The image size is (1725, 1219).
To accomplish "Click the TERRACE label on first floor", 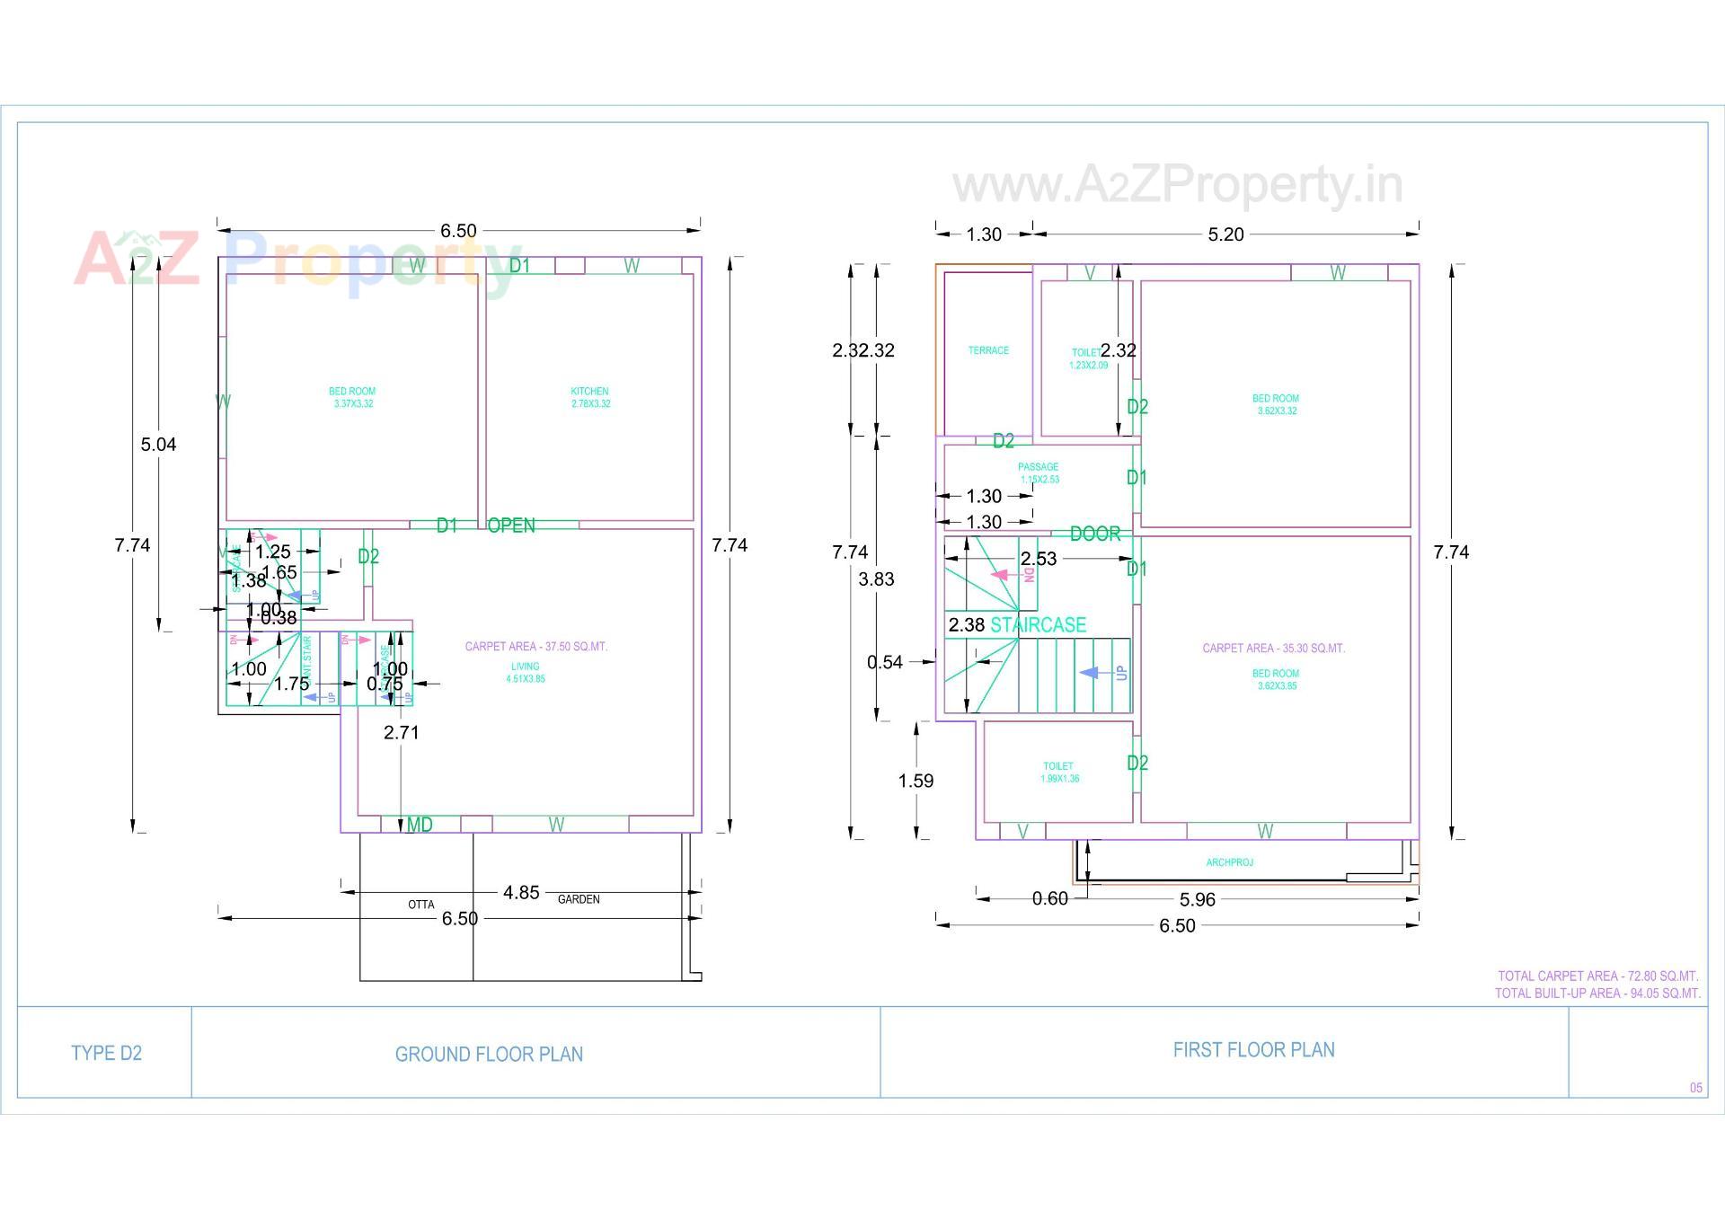I will pyautogui.click(x=988, y=350).
